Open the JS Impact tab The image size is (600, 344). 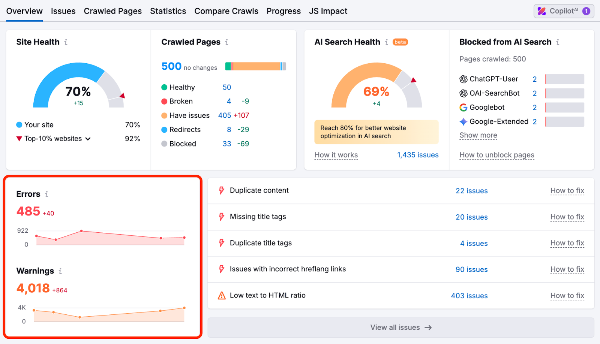tap(328, 11)
